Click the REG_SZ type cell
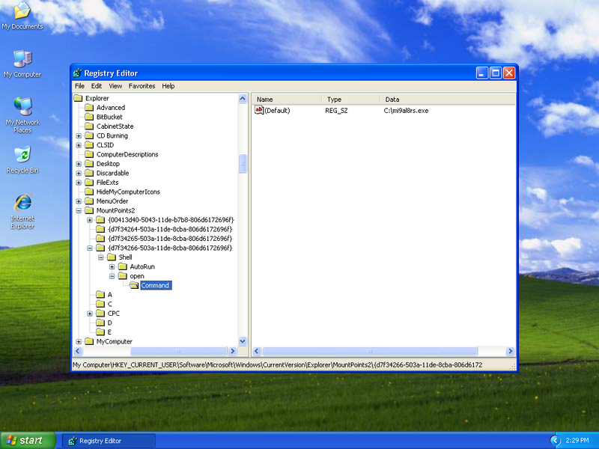 (x=336, y=111)
